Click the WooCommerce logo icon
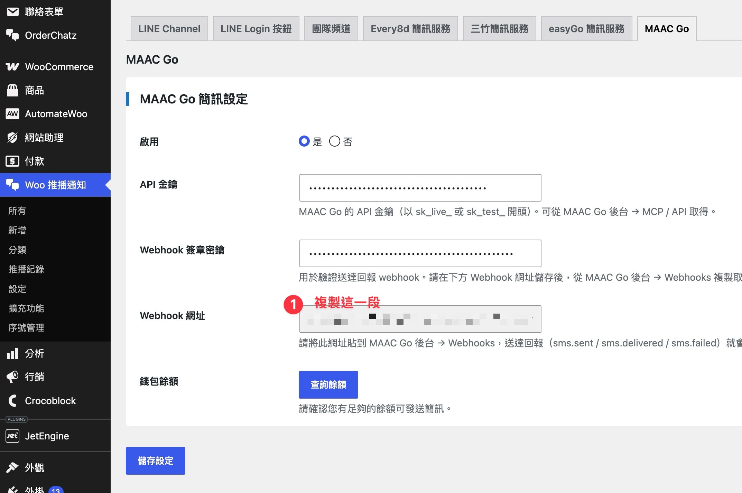Viewport: 742px width, 493px height. 12,67
